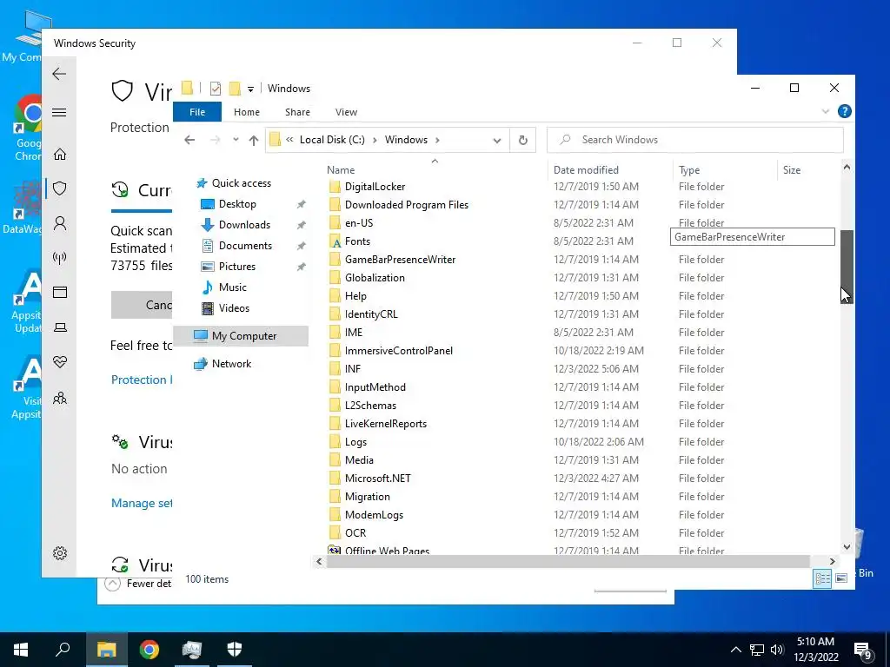Open Windows Start menu
This screenshot has width=890, height=667.
click(x=21, y=650)
